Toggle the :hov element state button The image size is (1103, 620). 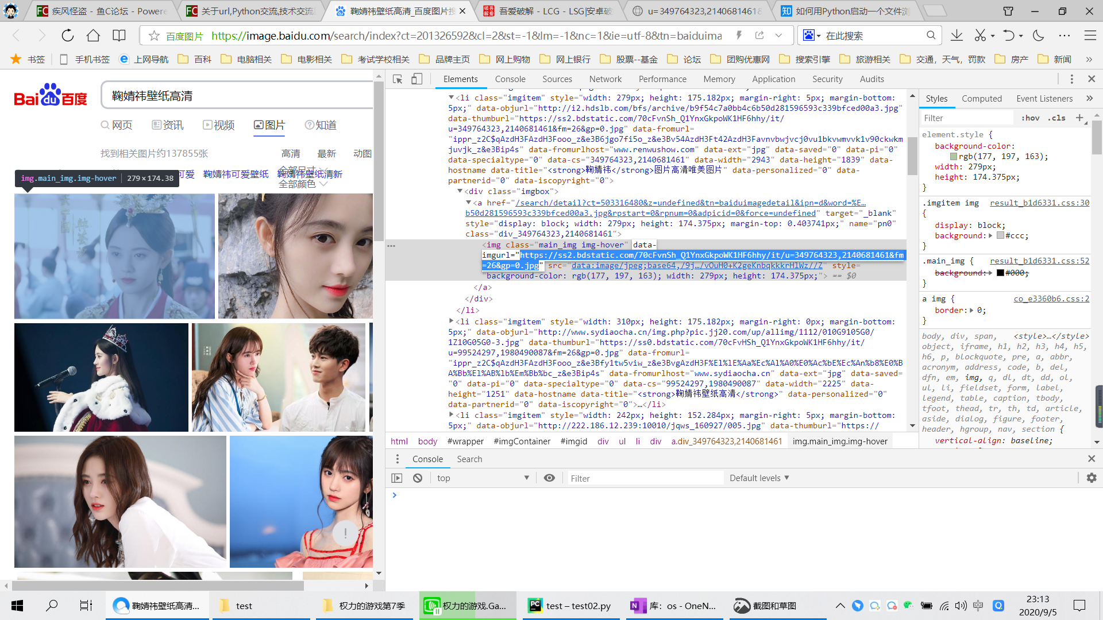coord(1031,118)
